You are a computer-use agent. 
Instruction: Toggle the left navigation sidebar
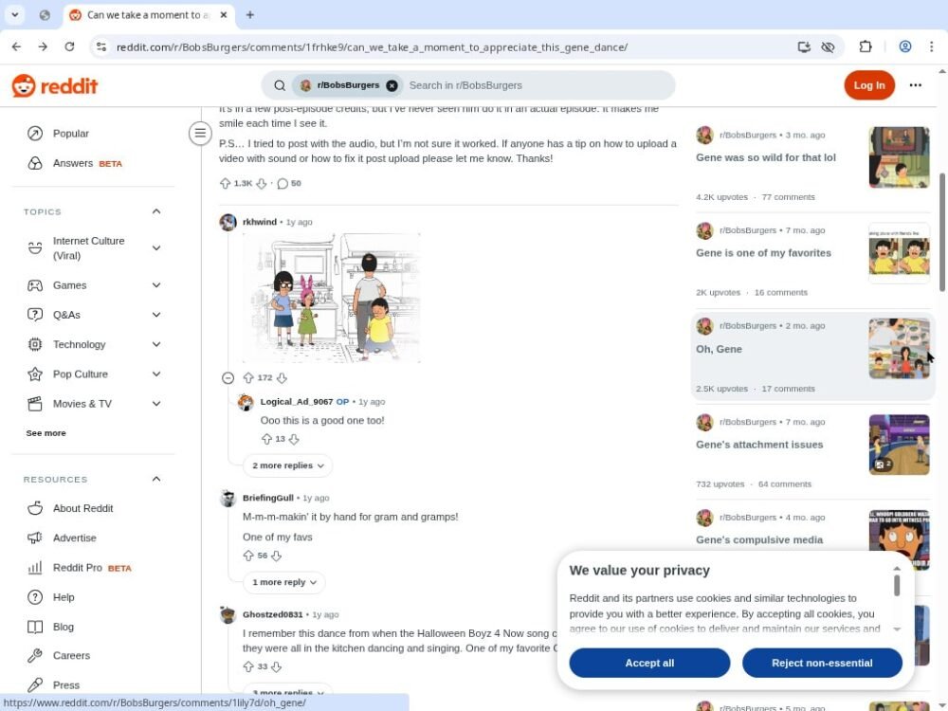tap(200, 134)
